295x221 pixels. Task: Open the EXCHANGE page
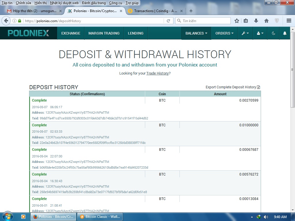point(71,33)
